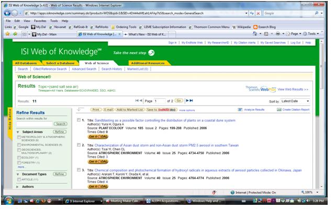335x209 pixels.
Task: Click the Refresh icon beside the address bar
Action: click(x=252, y=13)
